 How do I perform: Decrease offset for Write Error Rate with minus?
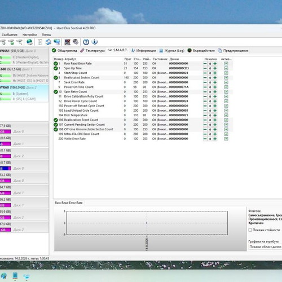[205, 139]
